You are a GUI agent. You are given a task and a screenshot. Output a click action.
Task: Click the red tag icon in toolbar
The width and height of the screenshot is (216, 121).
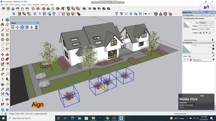click(x=78, y=14)
